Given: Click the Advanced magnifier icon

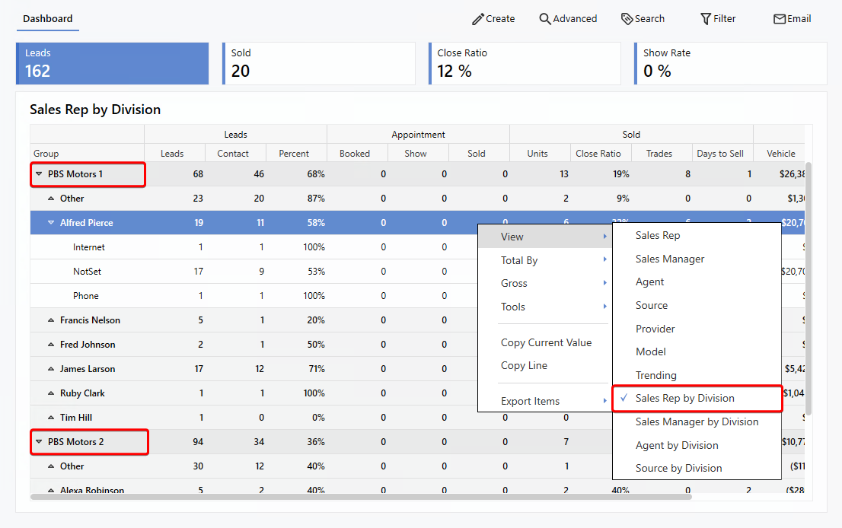Looking at the screenshot, I should click(x=545, y=19).
